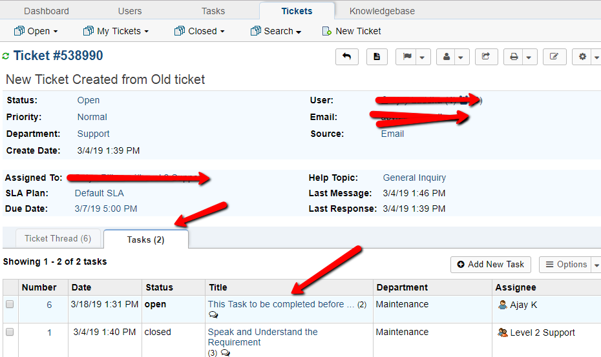This screenshot has height=357, width=601.
Task: Click the ticket document icon button
Action: (377, 57)
